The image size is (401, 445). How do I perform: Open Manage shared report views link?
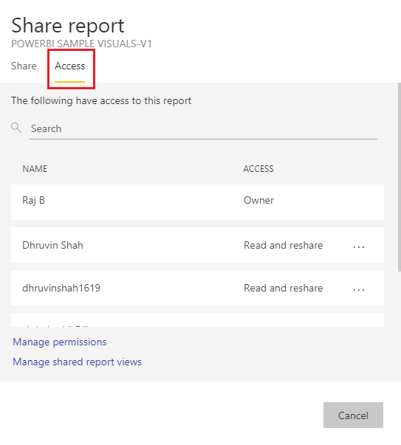coord(77,362)
